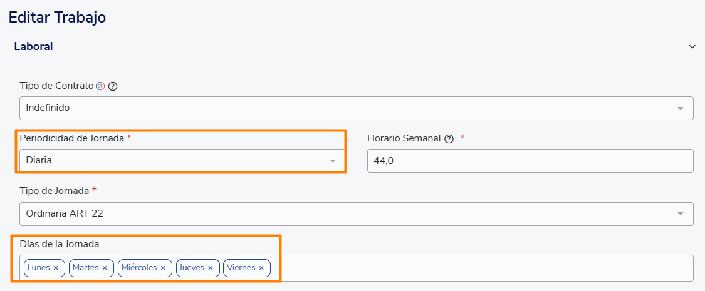The image size is (705, 291).
Task: Click empty area of Días de la Jornada field
Action: [476, 268]
